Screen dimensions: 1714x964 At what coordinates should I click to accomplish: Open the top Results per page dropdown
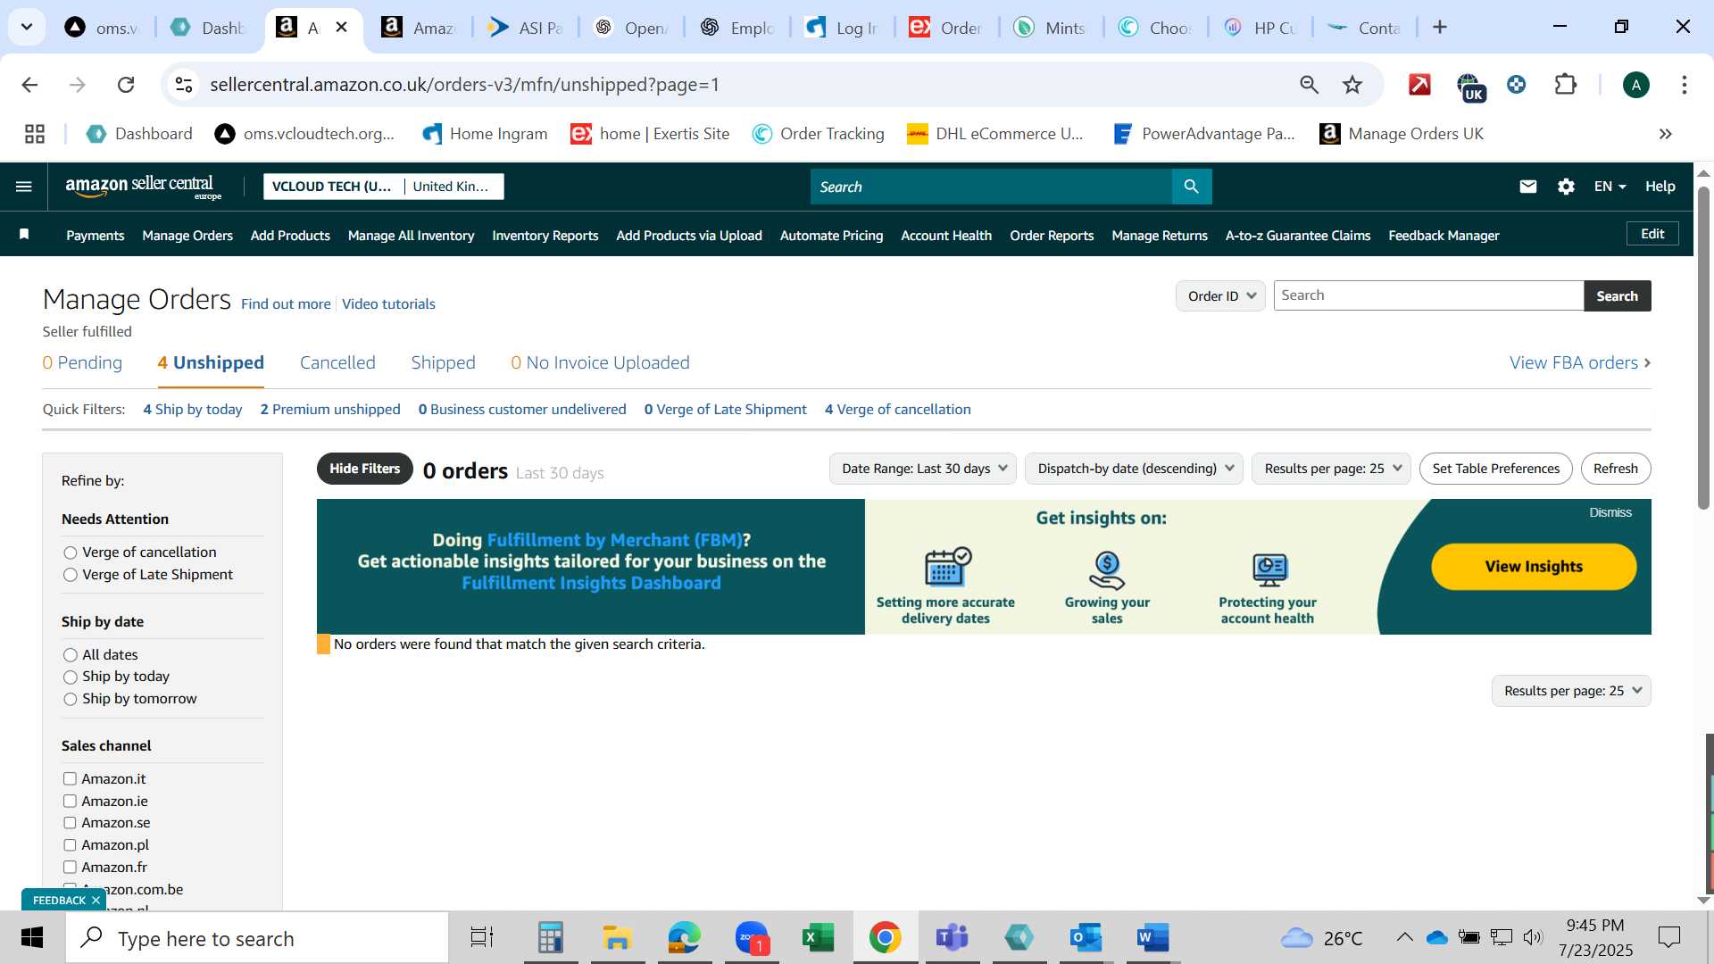coord(1332,469)
